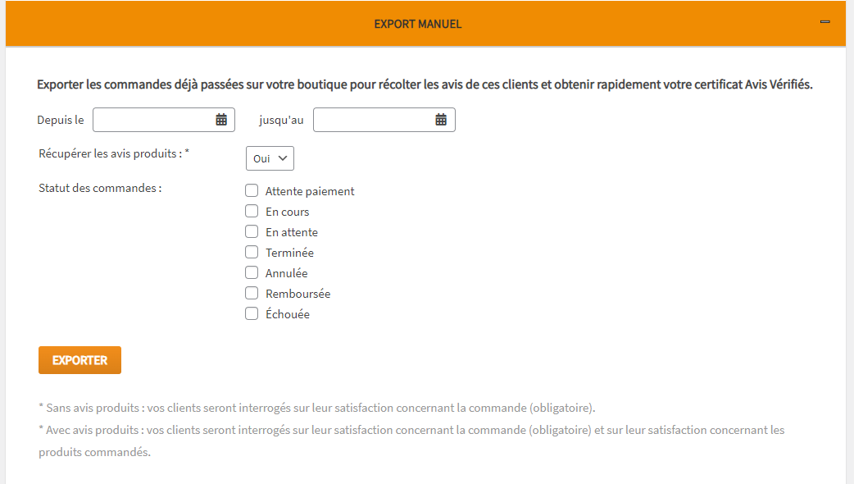Toggle the Remboursée checkbox
The image size is (854, 484).
tap(252, 294)
